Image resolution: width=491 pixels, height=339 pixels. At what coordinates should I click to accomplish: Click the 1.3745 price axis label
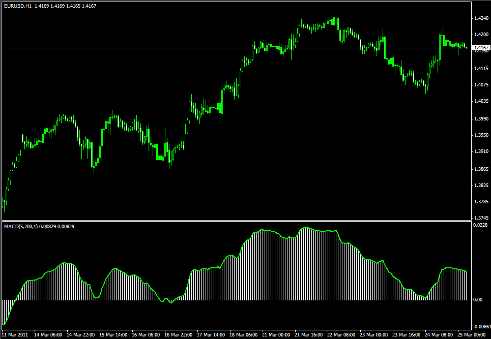pyautogui.click(x=481, y=218)
